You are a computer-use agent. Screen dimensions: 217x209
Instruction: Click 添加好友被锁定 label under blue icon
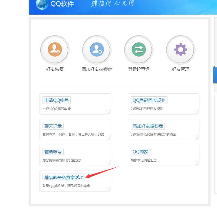tap(97, 69)
